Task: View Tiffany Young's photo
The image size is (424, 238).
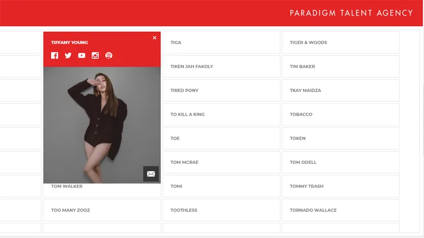Action: 102,125
